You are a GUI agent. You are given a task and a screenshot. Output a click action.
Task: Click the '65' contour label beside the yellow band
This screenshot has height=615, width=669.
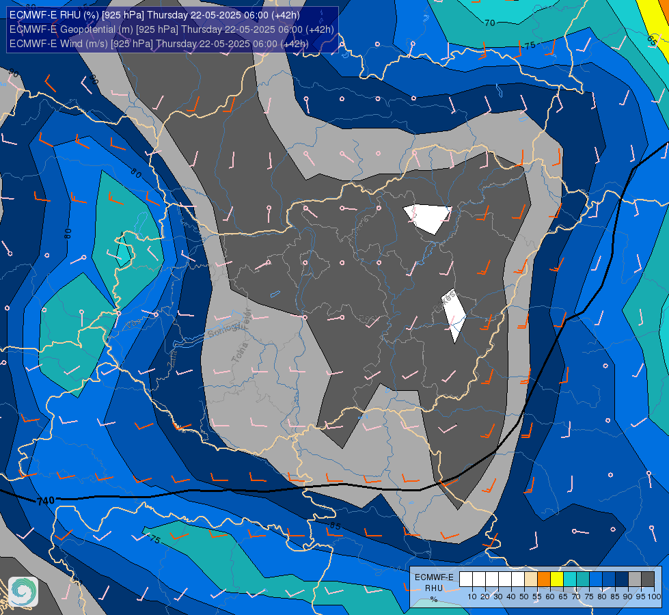coord(651,40)
